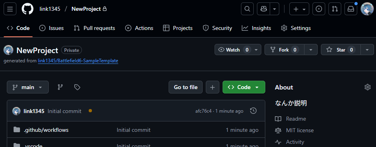Open the pull requests icon in the header
Screen dimensions: 376x147
click(x=335, y=9)
